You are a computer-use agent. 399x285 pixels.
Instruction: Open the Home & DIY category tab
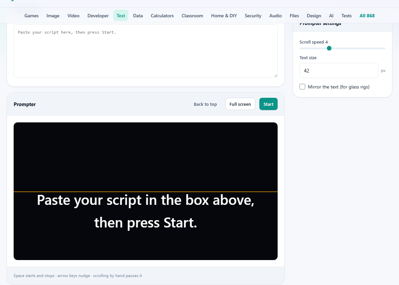click(x=224, y=16)
